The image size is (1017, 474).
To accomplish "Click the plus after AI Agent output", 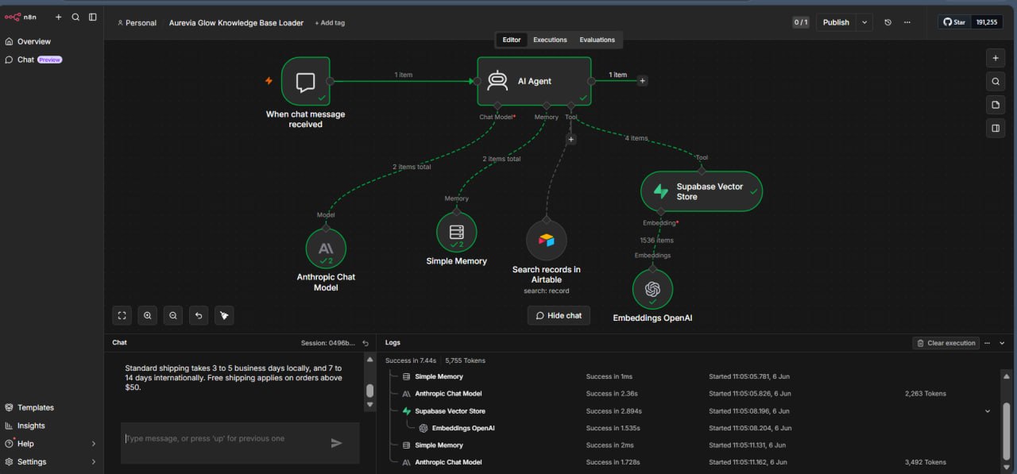I will coord(642,81).
